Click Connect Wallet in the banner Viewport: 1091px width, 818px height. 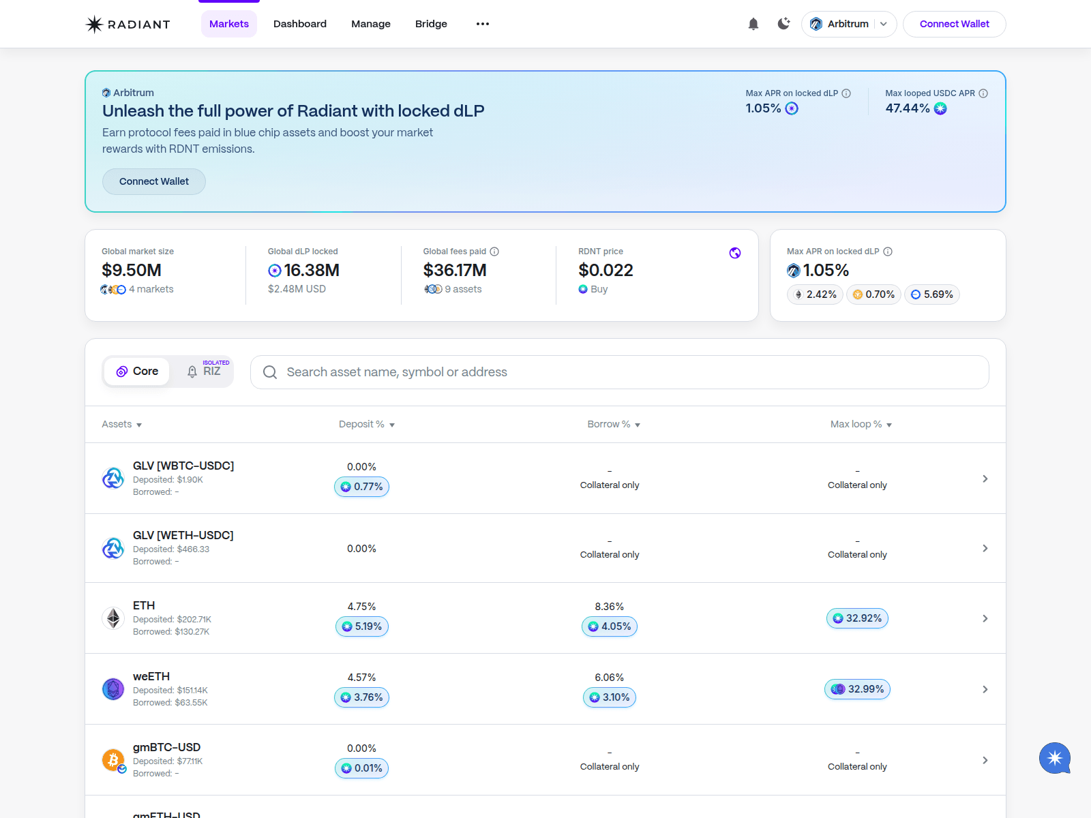154,181
